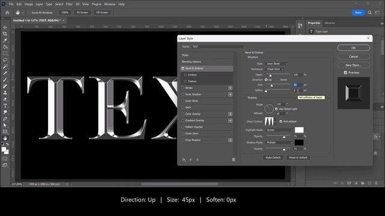Click the Reset to Default button
The image size is (385, 216).
tap(298, 157)
